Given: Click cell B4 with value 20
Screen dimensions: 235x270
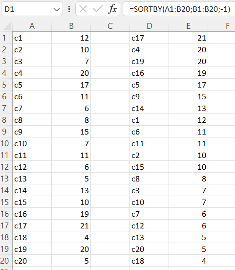Looking at the screenshot, I should [71, 73].
